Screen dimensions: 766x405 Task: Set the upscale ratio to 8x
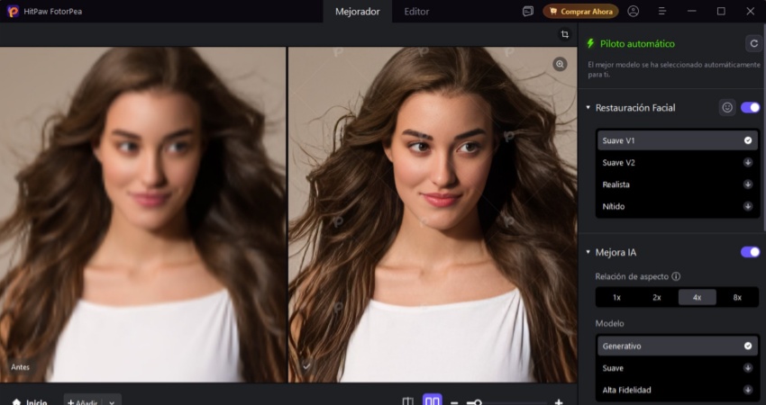coord(737,297)
